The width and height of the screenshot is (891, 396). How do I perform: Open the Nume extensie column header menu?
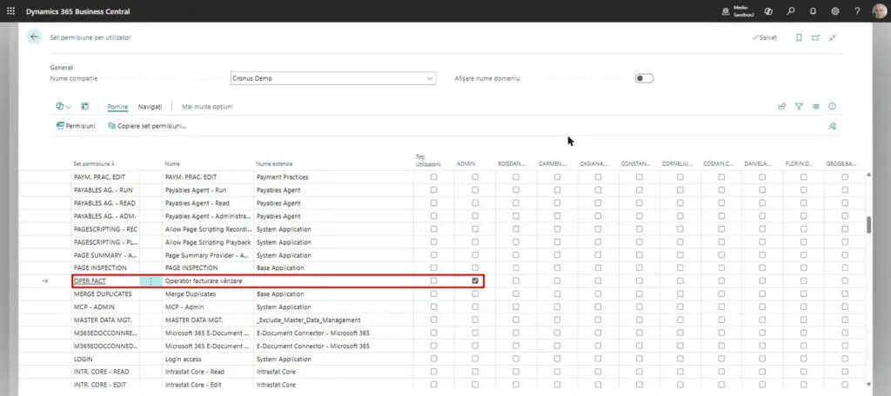274,163
